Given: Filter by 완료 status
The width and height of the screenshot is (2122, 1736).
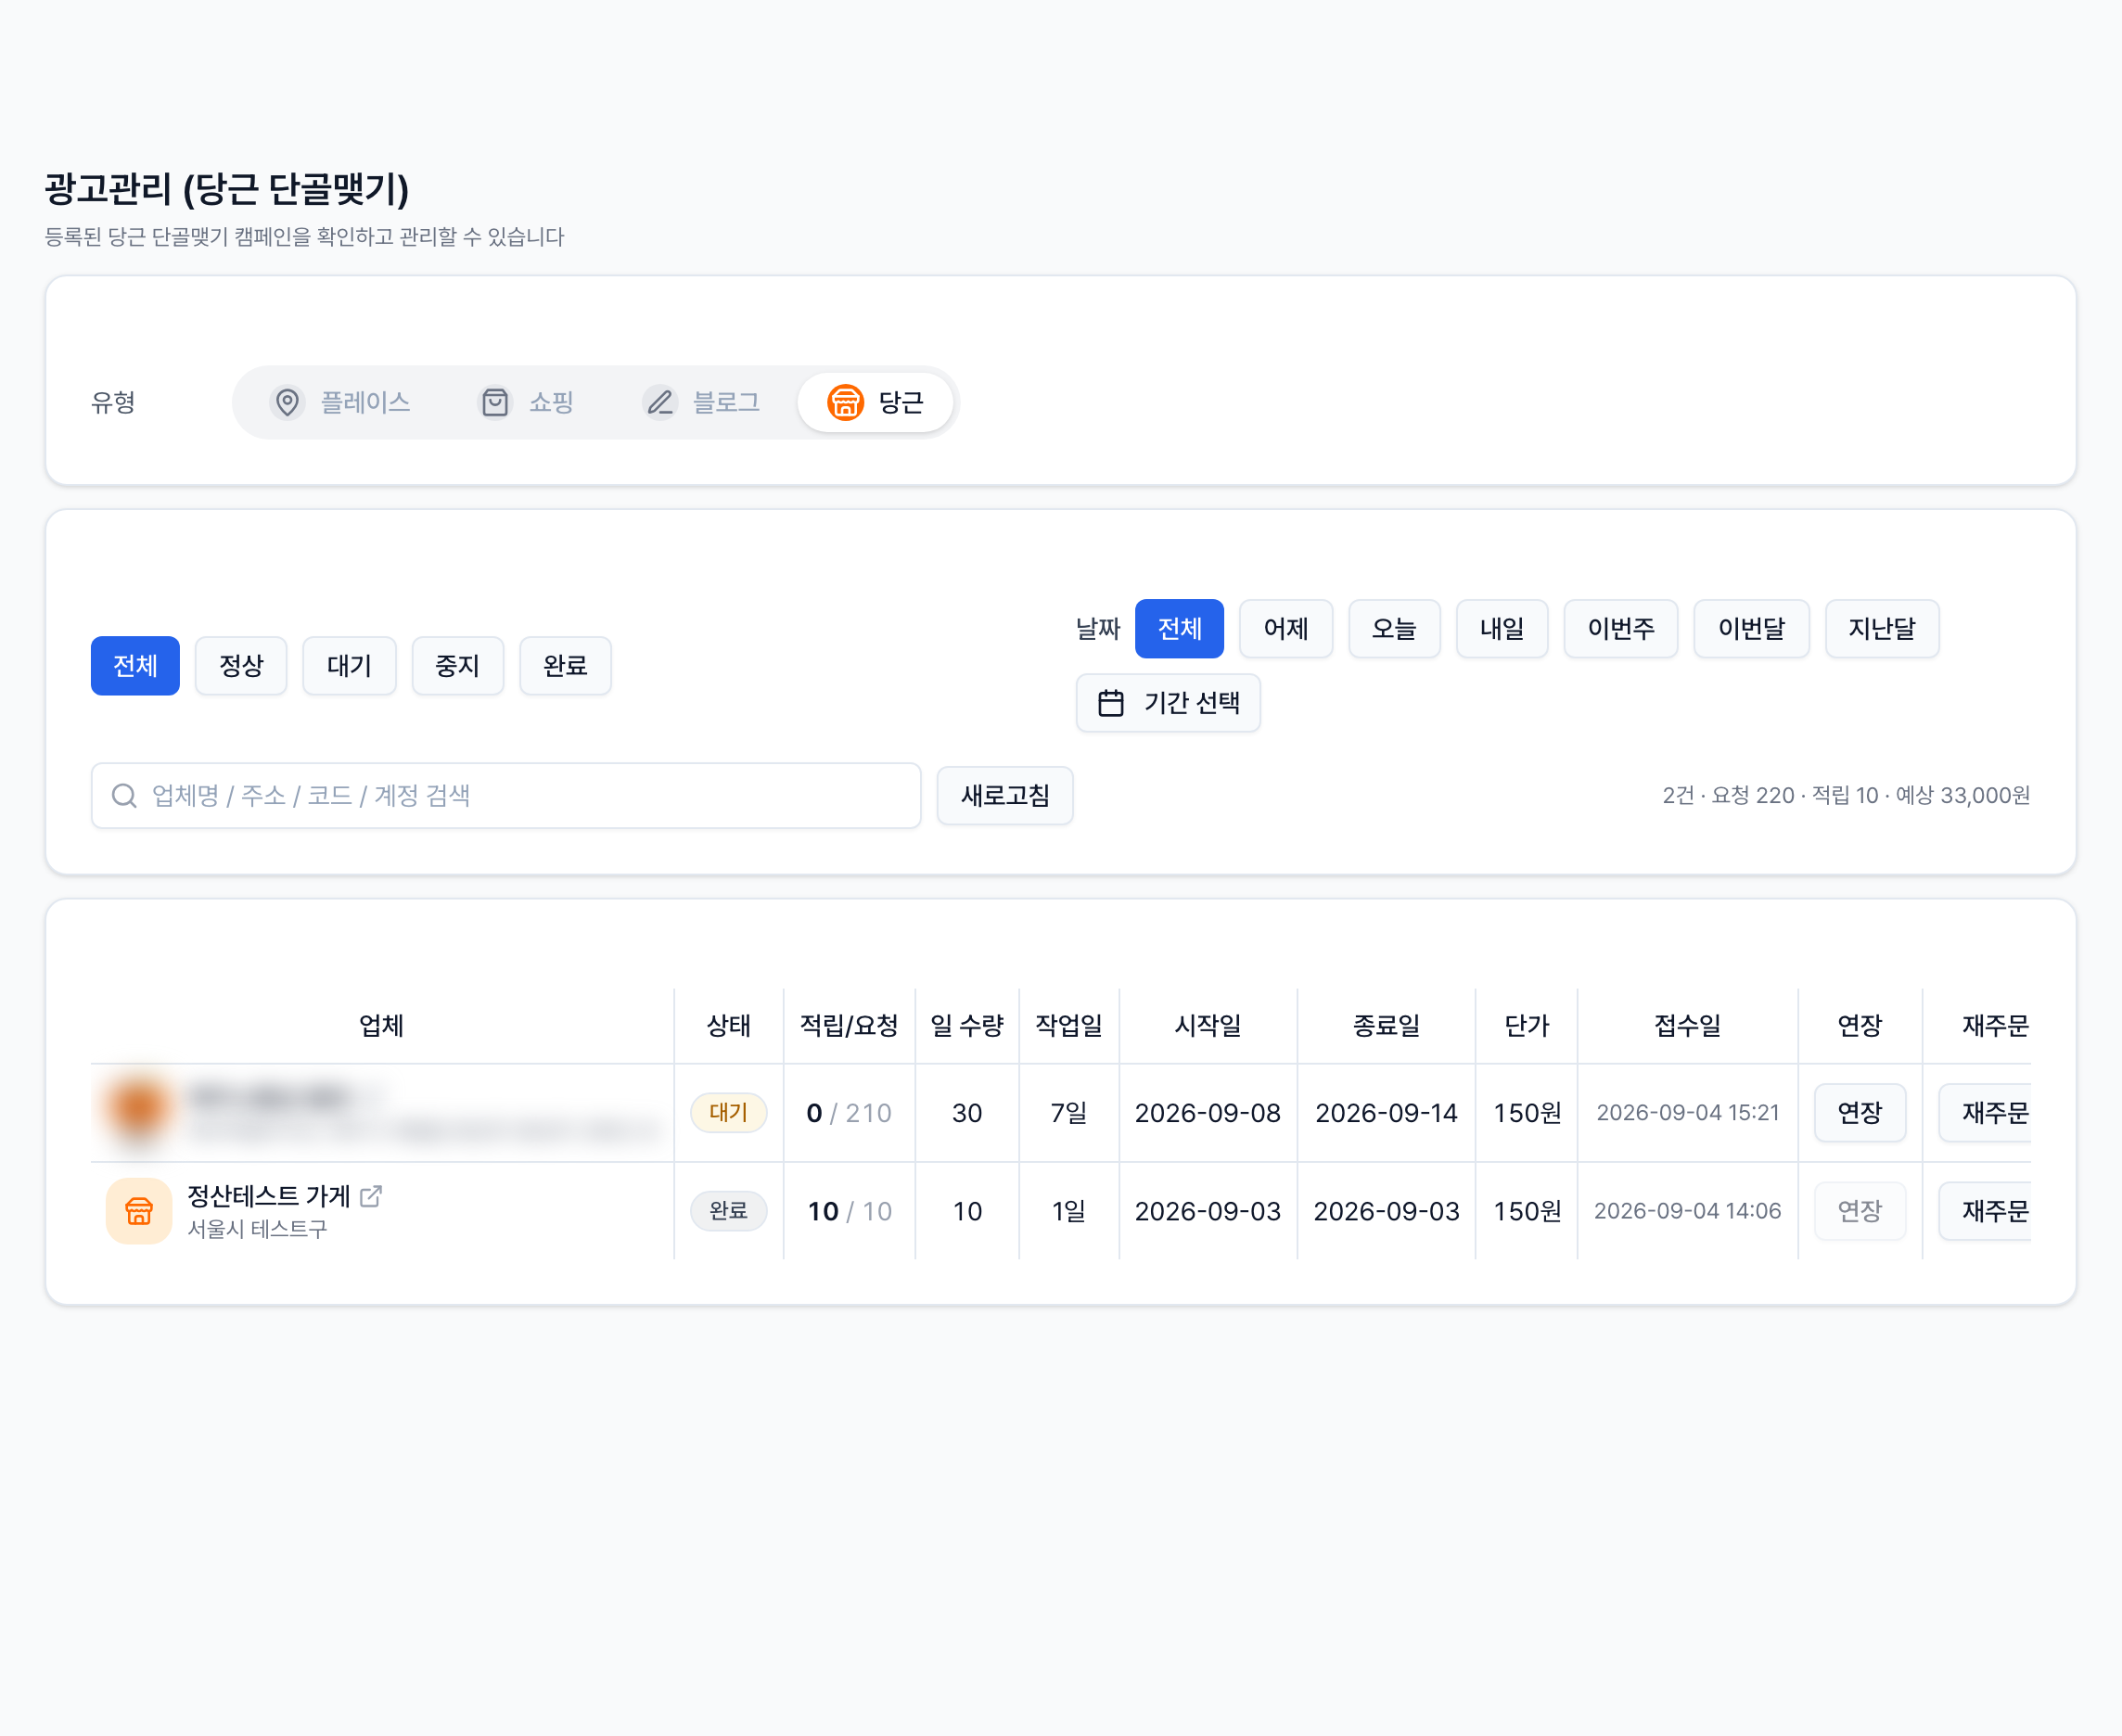Looking at the screenshot, I should tap(566, 666).
